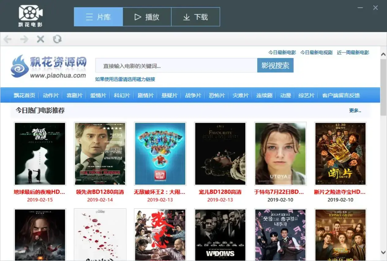Open the WIDOWS poster thumbnail
Image resolution: width=387 pixels, height=261 pixels.
220,235
